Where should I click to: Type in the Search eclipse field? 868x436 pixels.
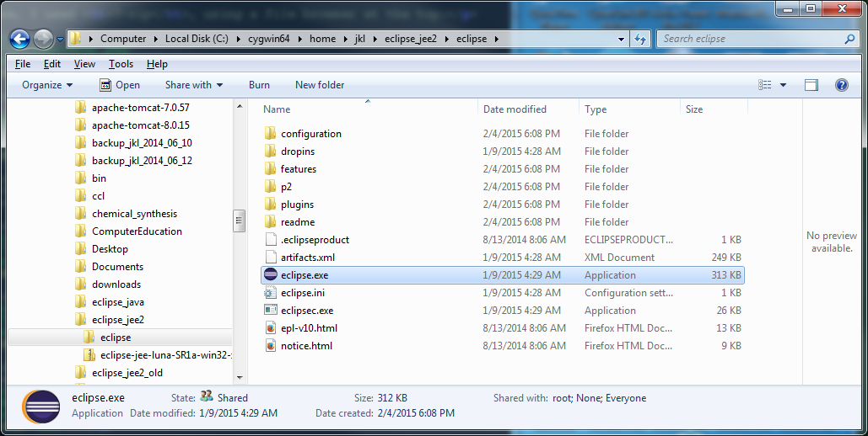pos(749,39)
